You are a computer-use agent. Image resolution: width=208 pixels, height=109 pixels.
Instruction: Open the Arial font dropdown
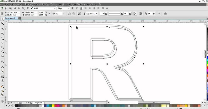click(x=43, y=8)
